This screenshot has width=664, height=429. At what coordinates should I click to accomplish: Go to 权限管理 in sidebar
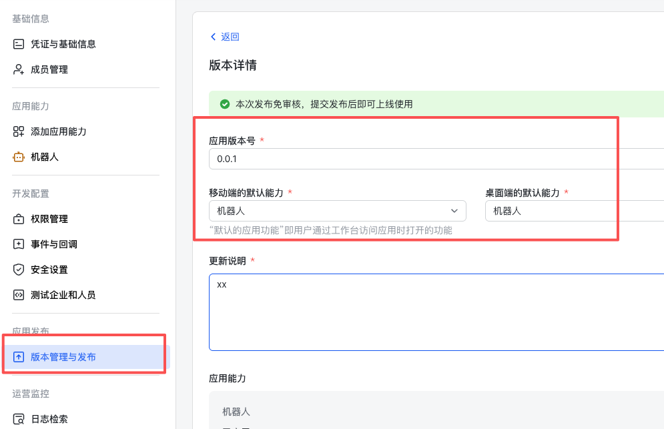49,219
